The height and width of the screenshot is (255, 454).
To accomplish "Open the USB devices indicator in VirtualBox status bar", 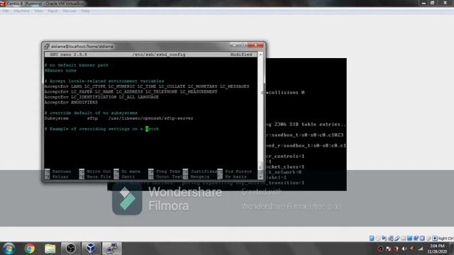I will [x=397, y=238].
